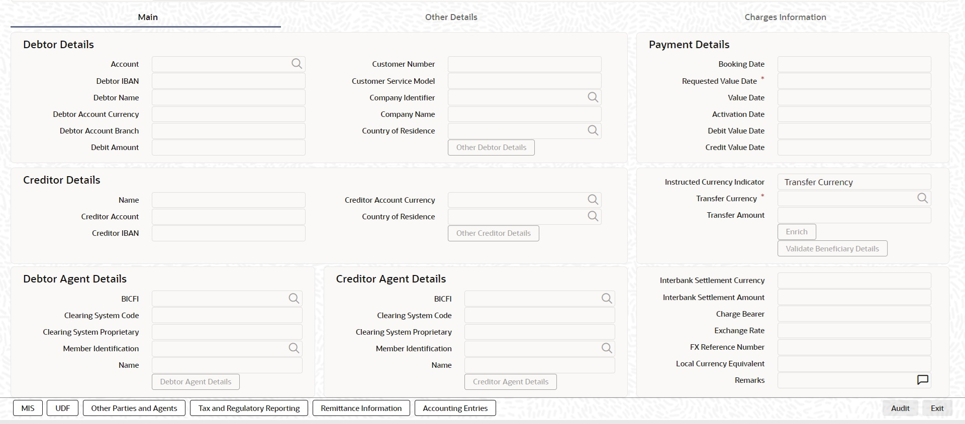Click Interbank Settlement Amount field
The image size is (965, 424).
pos(854,297)
